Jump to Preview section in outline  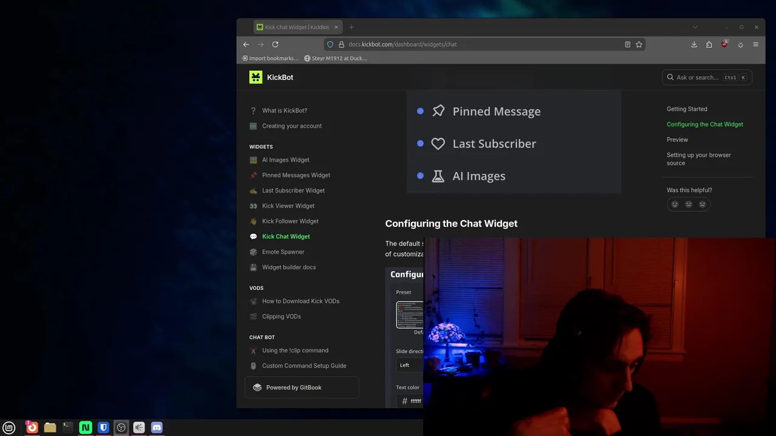coord(677,139)
